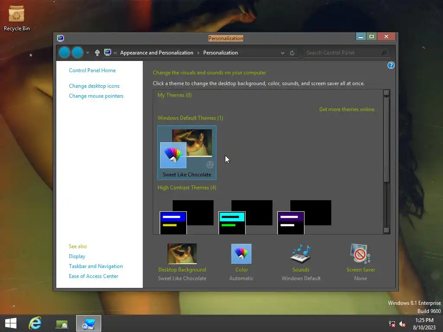Focus the Search Control Panel field
The image size is (443, 332).
(x=347, y=53)
